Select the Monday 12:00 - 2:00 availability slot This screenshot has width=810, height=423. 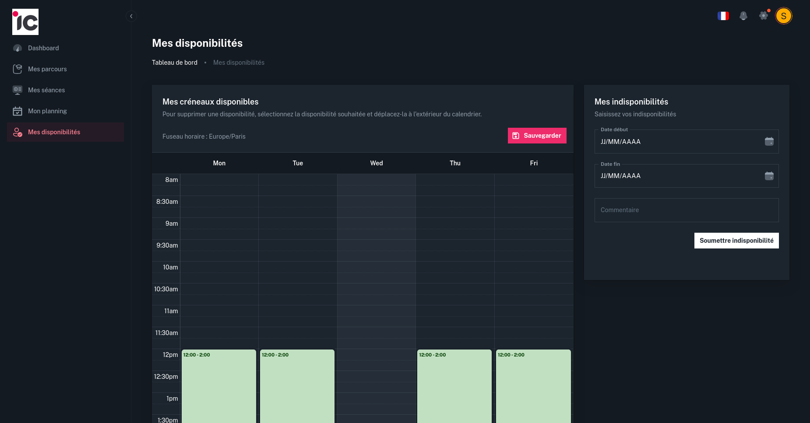218,385
